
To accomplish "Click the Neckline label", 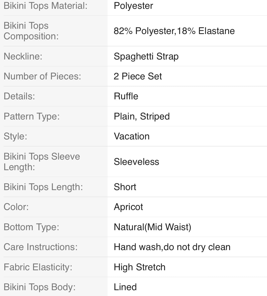I will coord(23,56).
